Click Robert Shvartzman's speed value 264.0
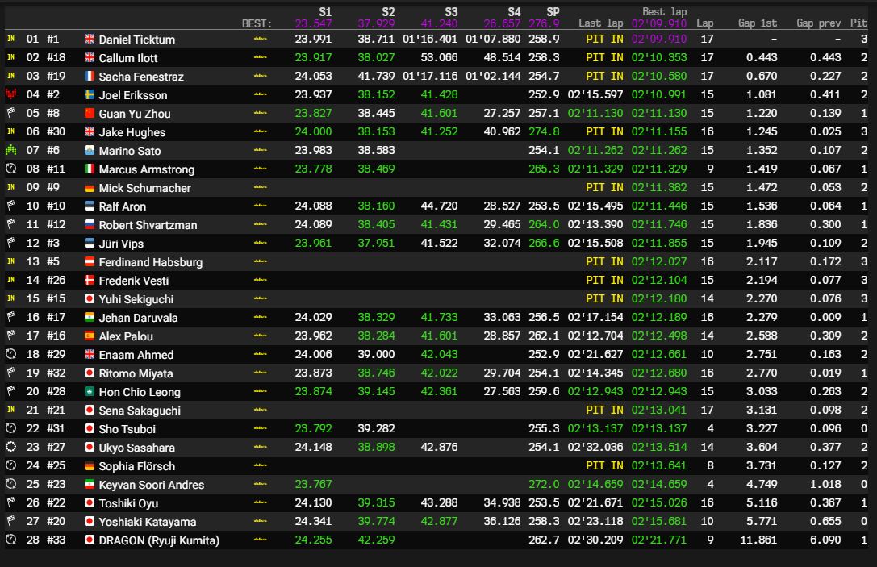The image size is (877, 567). [545, 224]
